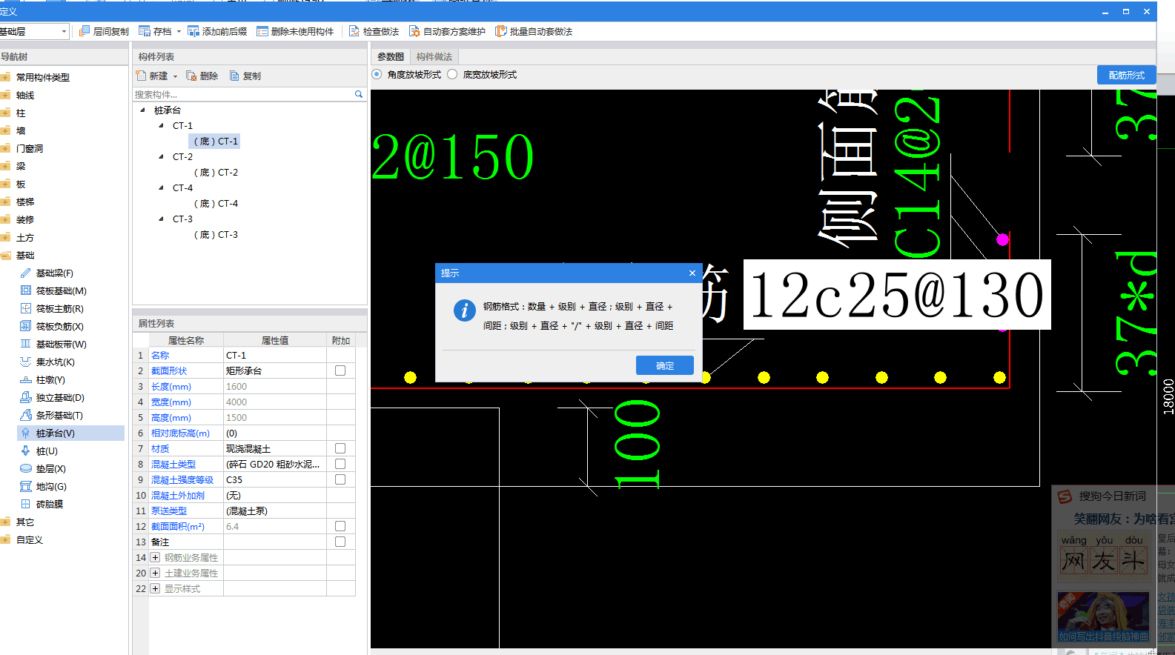
Task: Click the 复制 icon in component list
Action: click(x=234, y=76)
